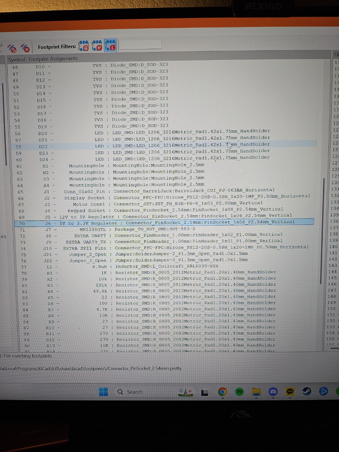Click the automatic footprint association icon
This screenshot has height=452, width=339.
[x=12, y=48]
